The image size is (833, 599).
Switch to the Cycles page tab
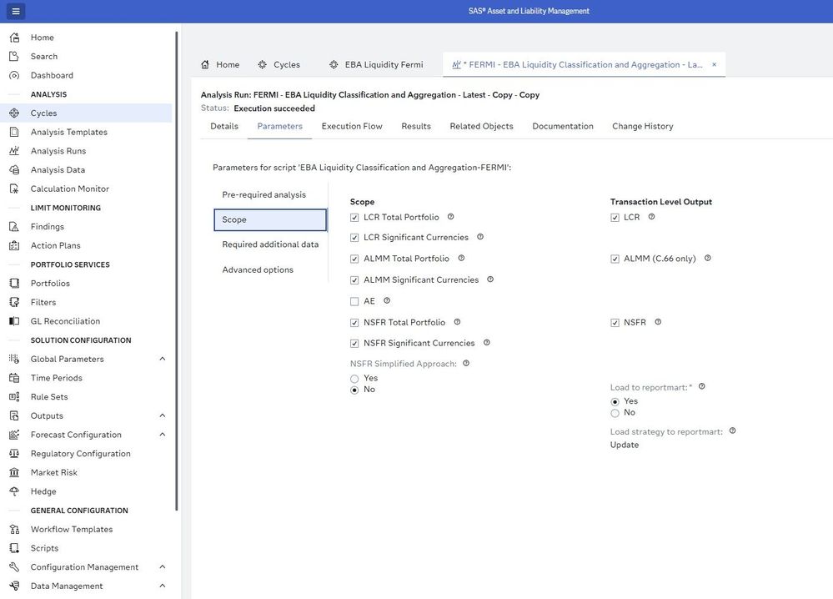[279, 65]
